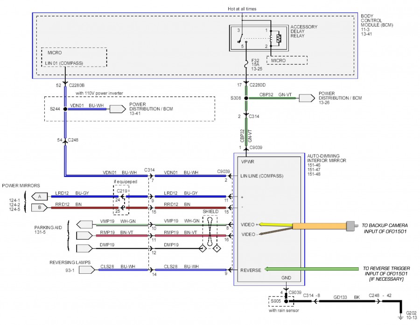Select the S244 splice dot
Image resolution: width=420 pixels, height=325 pixels.
coord(65,108)
